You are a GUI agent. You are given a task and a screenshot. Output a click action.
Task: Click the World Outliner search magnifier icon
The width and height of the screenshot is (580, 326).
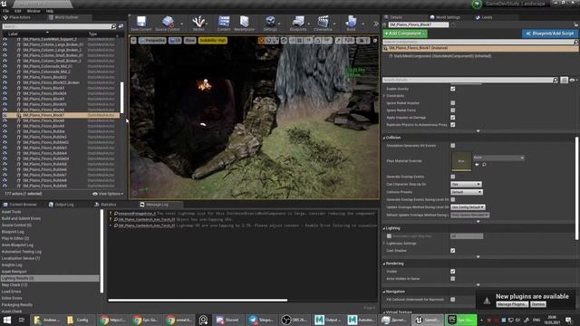113,26
